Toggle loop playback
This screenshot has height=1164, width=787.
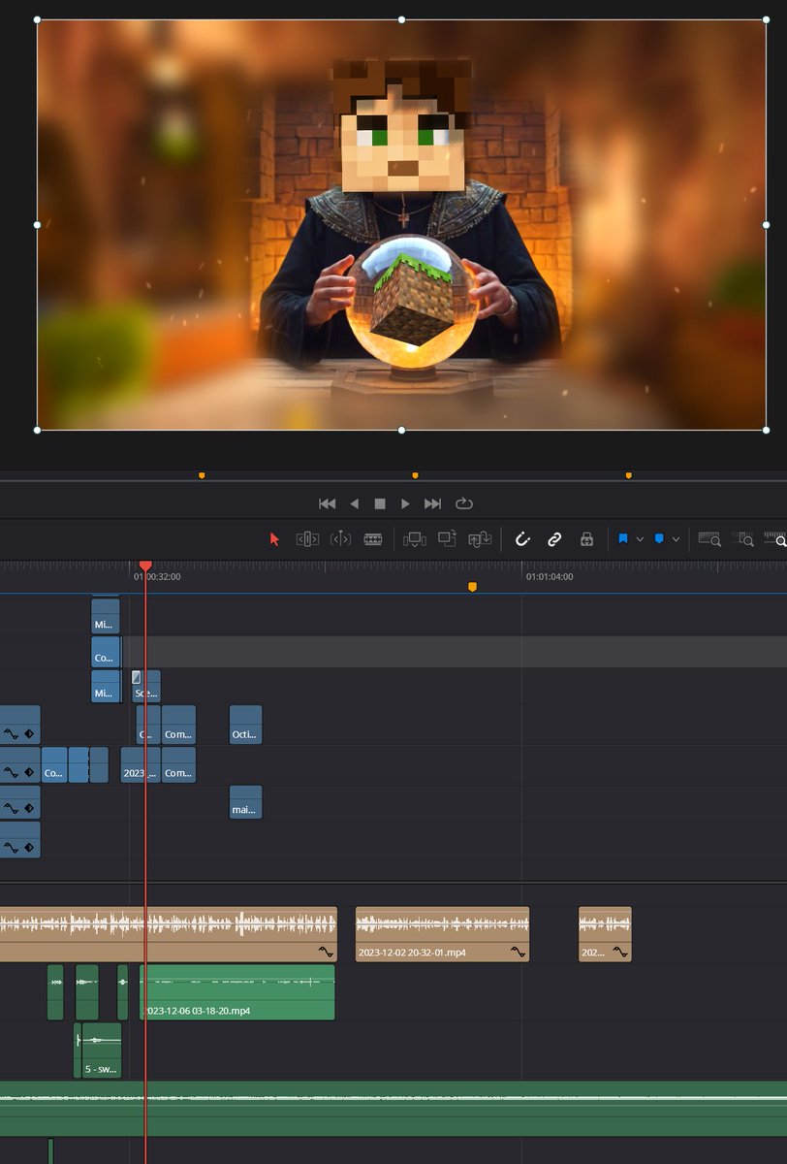coord(463,503)
